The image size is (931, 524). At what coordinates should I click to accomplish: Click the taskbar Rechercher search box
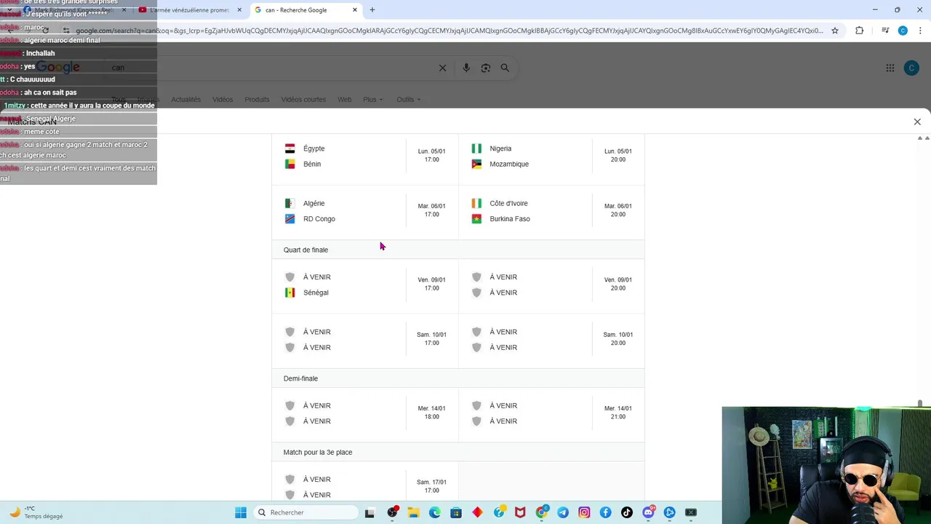tap(305, 512)
